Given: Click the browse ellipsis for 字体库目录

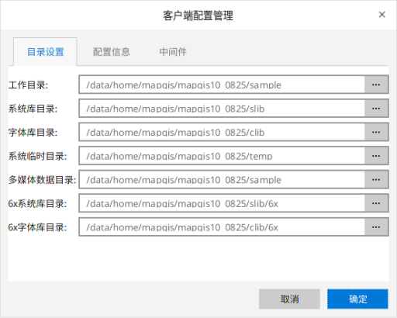Looking at the screenshot, I should click(376, 132).
